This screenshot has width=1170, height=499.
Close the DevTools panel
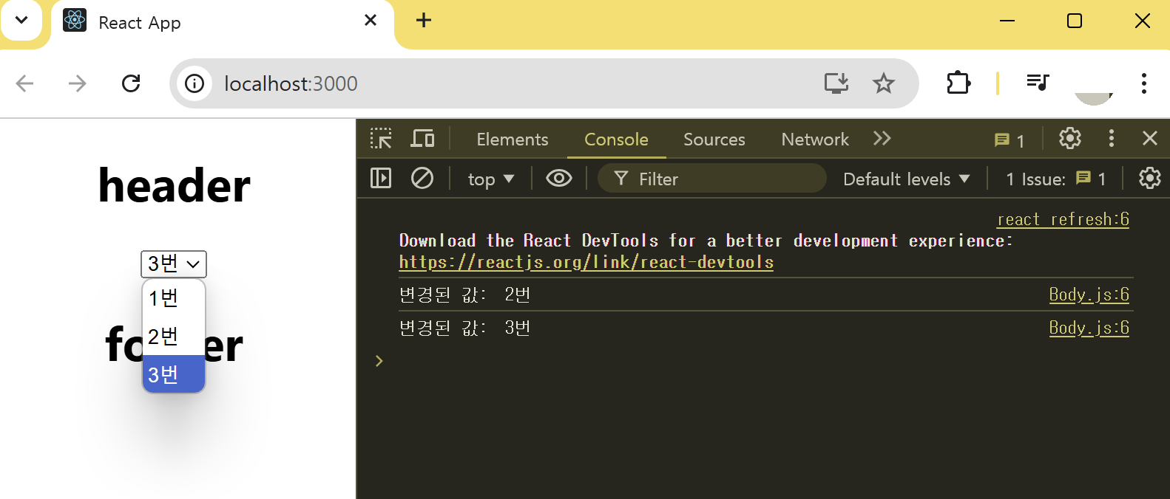[x=1150, y=138]
